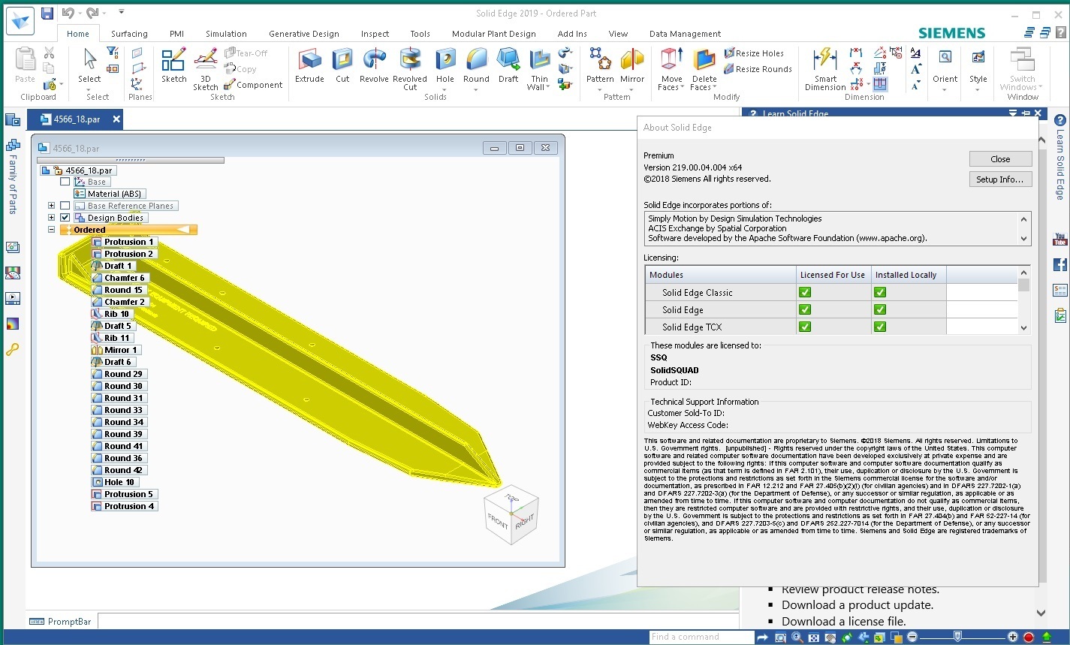Open the Generative Design tab
Image resolution: width=1070 pixels, height=645 pixels.
pos(304,34)
